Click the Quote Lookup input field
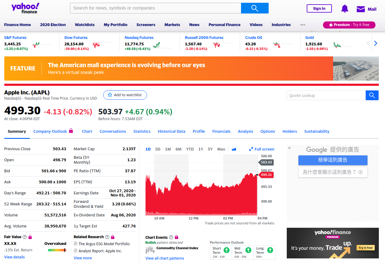The width and height of the screenshot is (385, 263). pyautogui.click(x=326, y=95)
